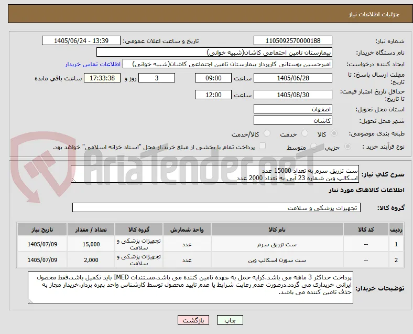Click the goods group cell in row 1
The width and height of the screenshot is (413, 334).
139,244
